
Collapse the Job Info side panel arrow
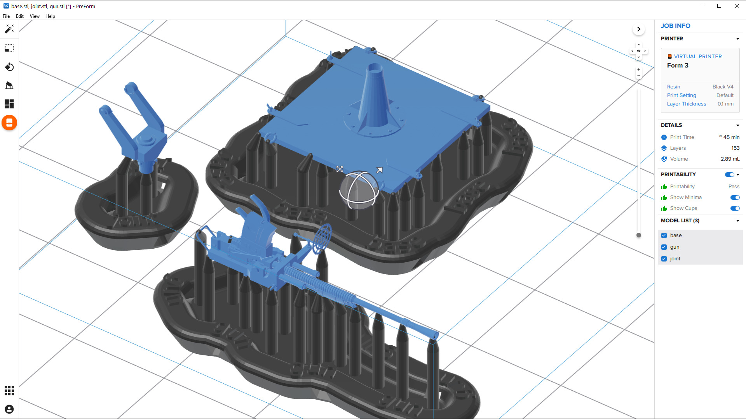click(x=639, y=29)
